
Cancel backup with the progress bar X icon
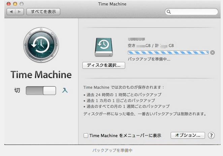213,52
